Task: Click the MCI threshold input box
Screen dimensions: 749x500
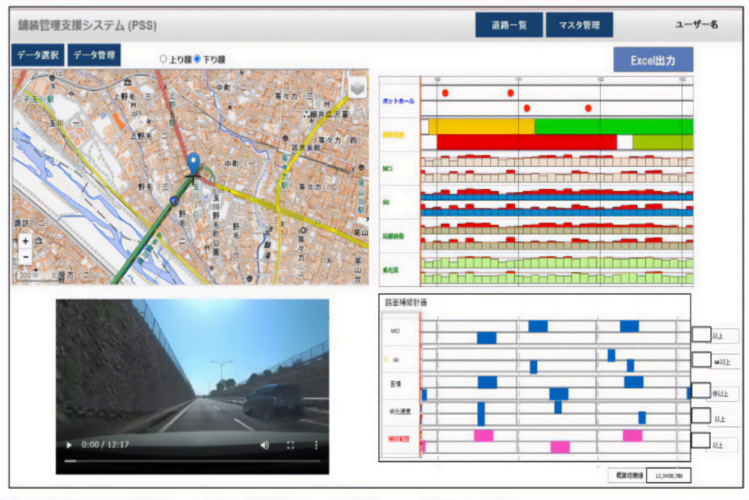Action: (x=701, y=335)
